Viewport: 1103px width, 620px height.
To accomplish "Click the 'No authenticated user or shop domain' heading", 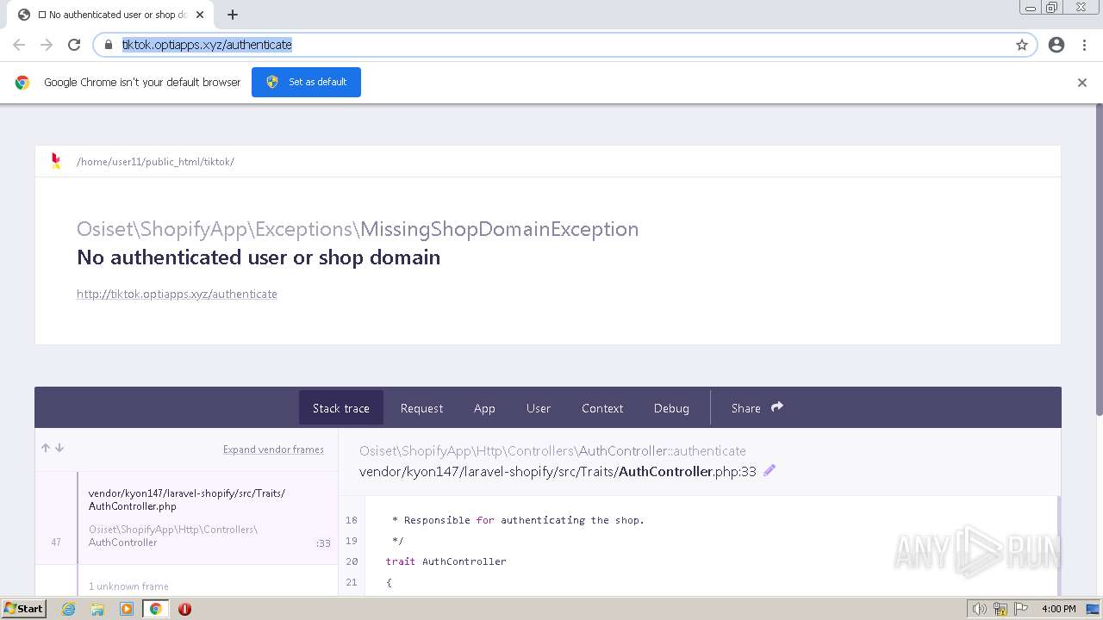I will click(259, 257).
